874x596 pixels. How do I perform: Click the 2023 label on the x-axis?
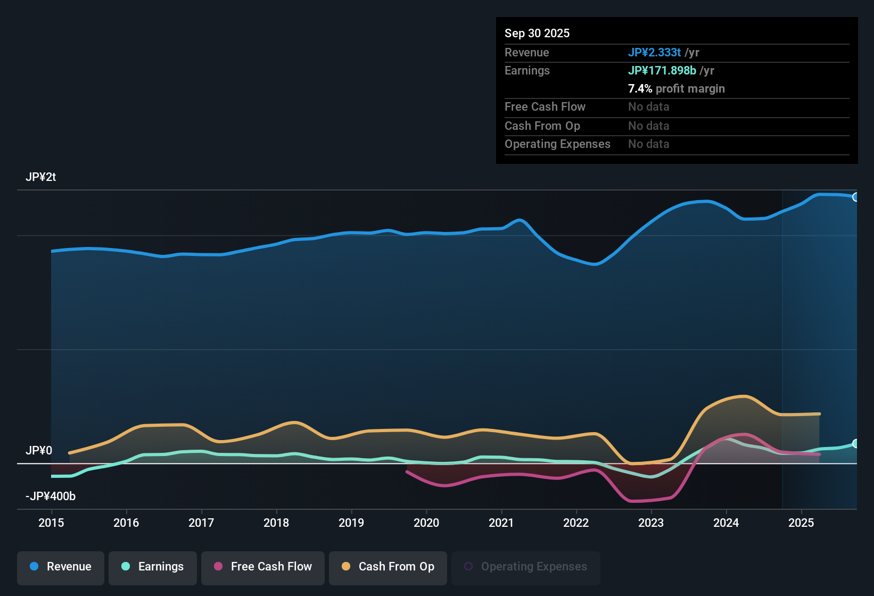click(x=651, y=523)
